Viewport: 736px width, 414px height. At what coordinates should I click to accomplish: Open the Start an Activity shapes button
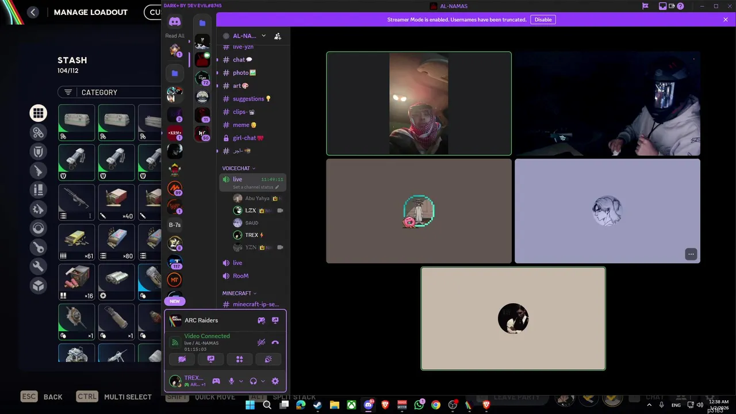240,359
